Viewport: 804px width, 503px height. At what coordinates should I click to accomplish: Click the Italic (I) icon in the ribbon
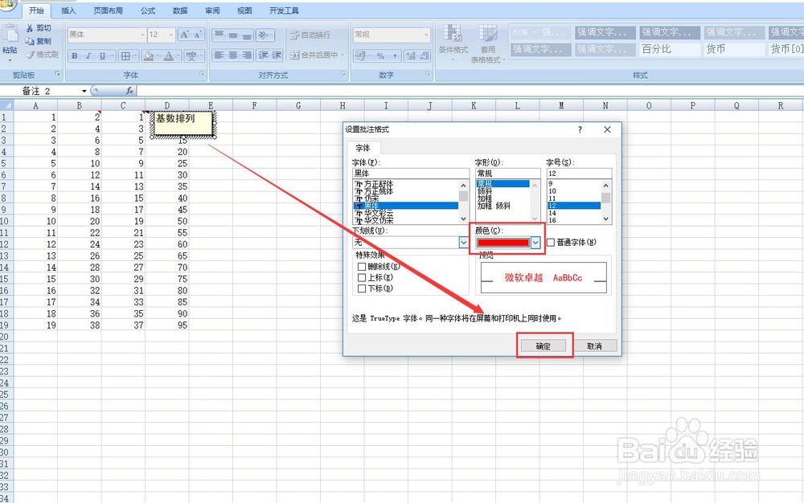point(88,55)
